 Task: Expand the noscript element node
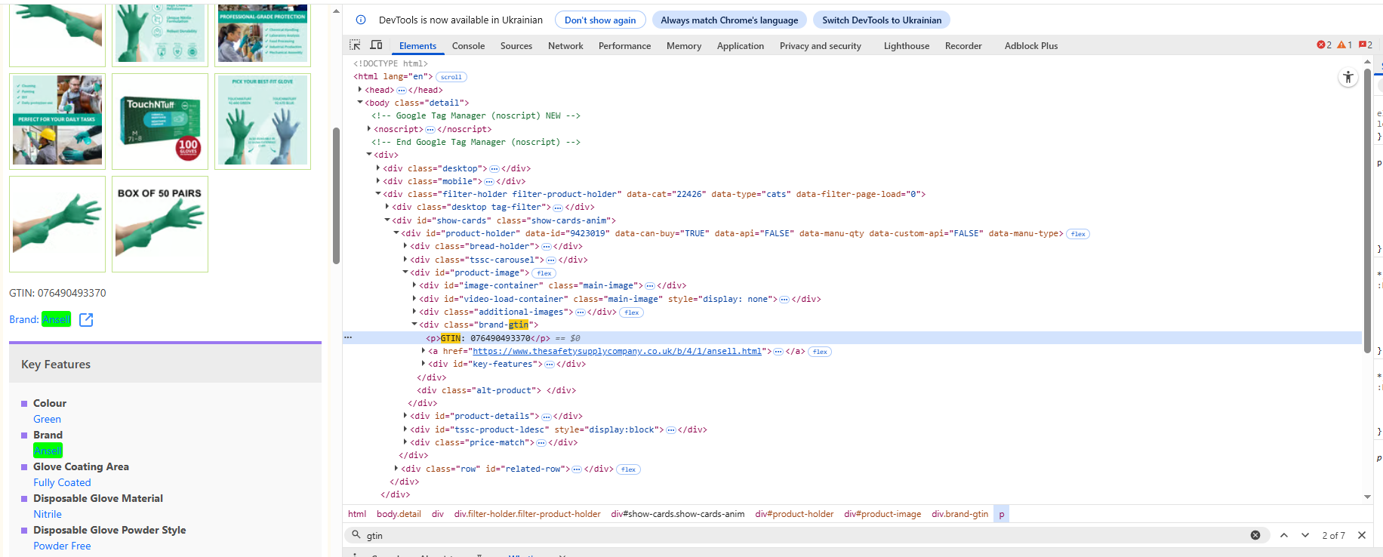(369, 128)
